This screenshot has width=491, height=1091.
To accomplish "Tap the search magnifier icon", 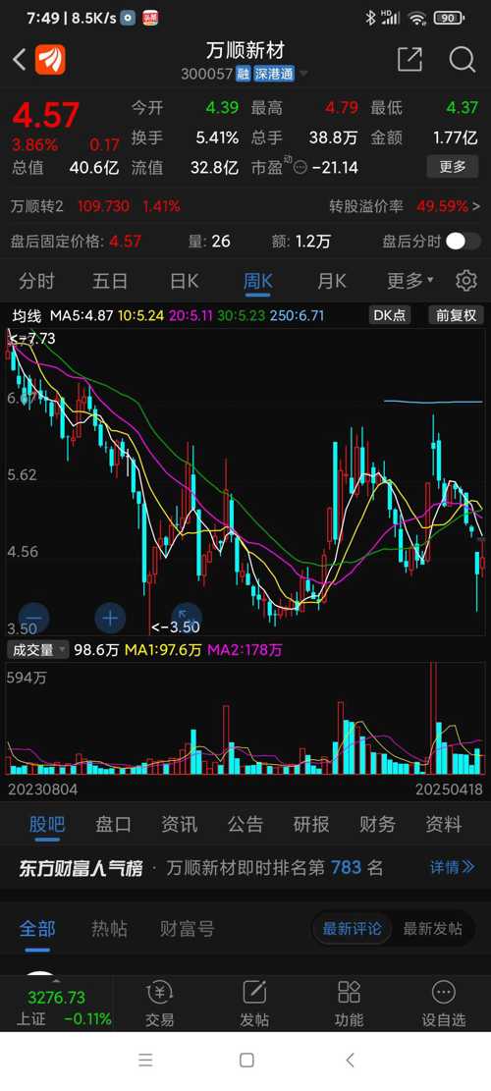I will point(462,60).
